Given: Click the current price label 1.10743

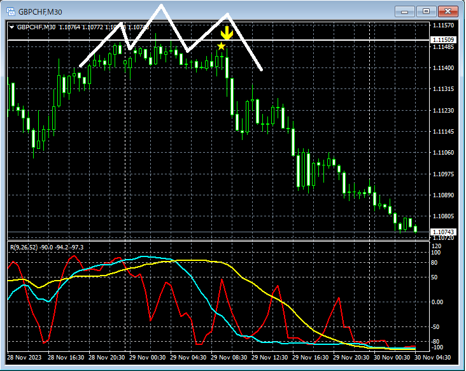Looking at the screenshot, I should 443,232.
